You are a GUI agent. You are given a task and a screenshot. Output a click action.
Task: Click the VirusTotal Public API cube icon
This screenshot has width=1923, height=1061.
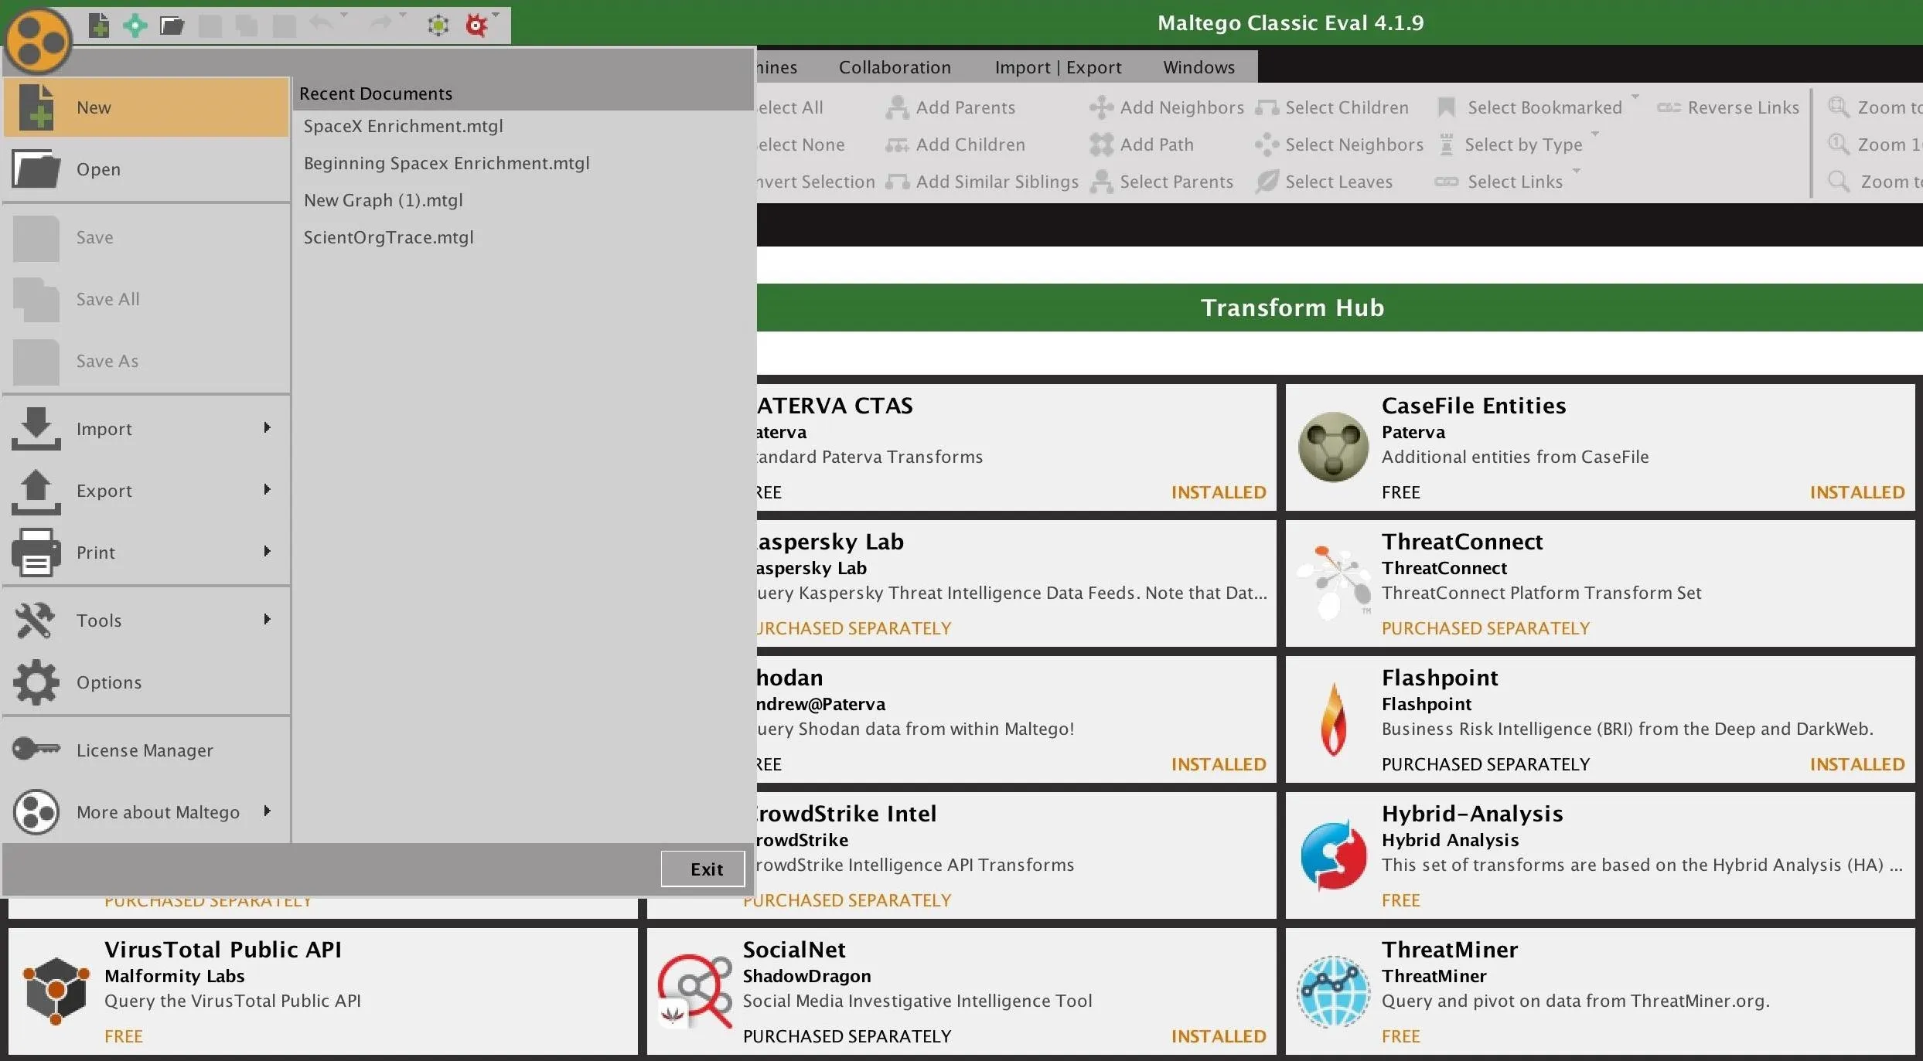pos(56,991)
